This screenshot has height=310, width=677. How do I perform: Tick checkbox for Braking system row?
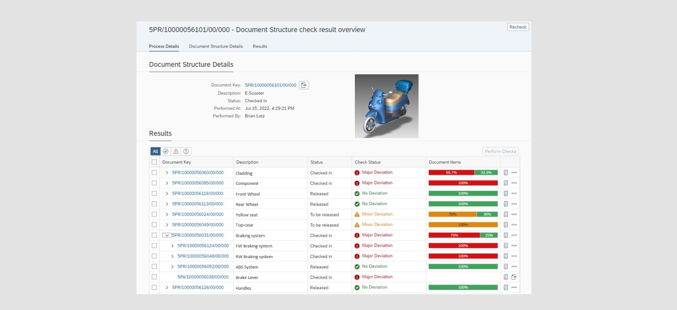[x=155, y=235]
